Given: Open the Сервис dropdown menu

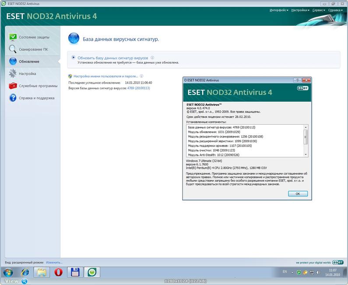Looking at the screenshot, I should pos(319,10).
